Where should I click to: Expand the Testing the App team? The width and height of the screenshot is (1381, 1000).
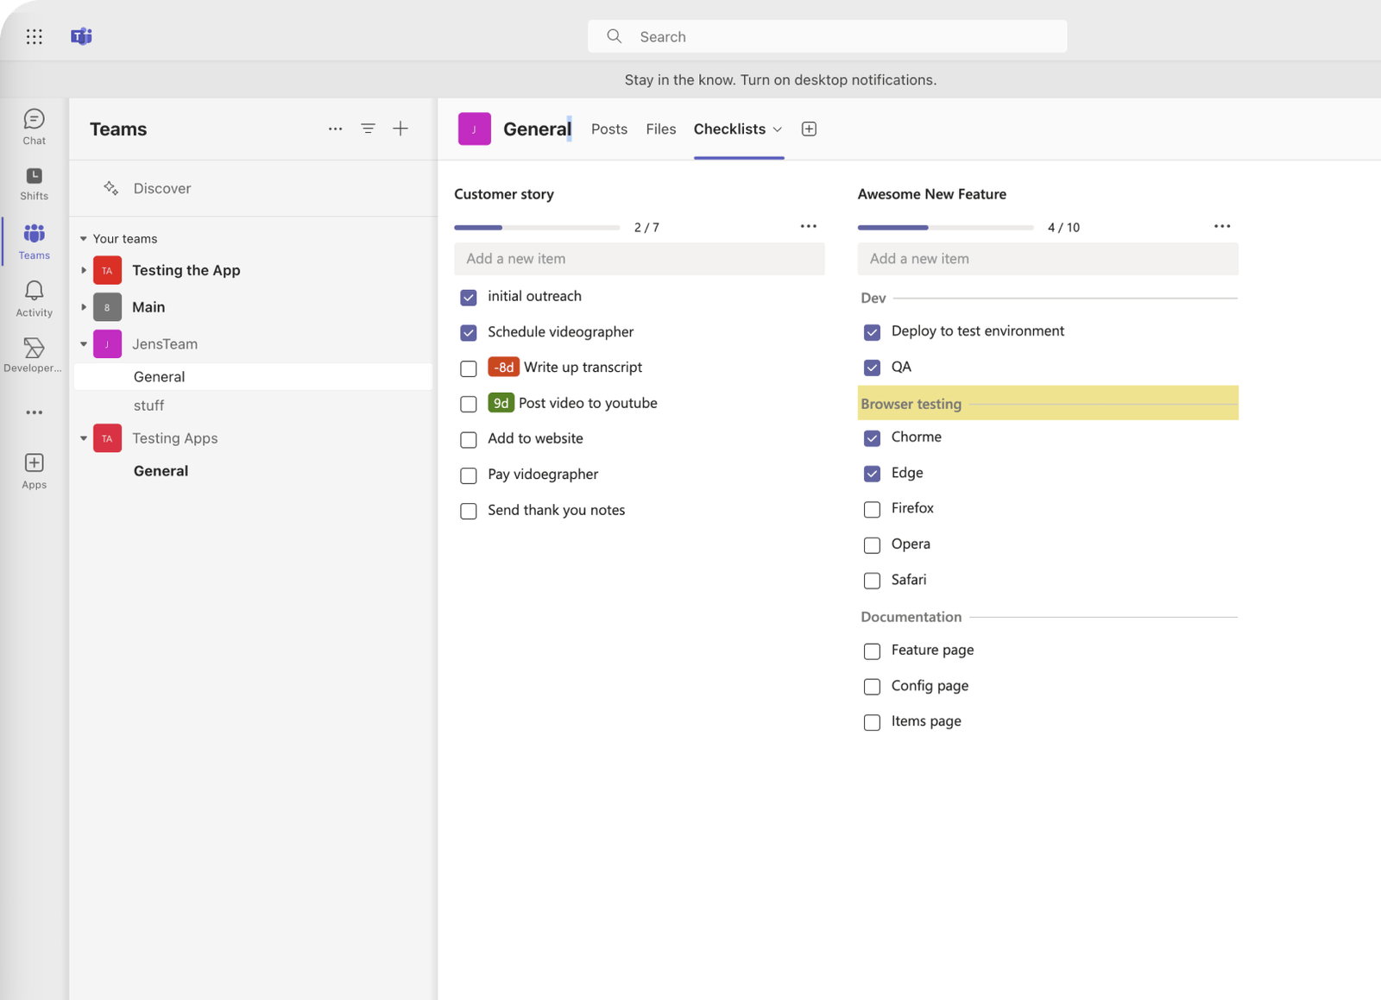coord(83,270)
